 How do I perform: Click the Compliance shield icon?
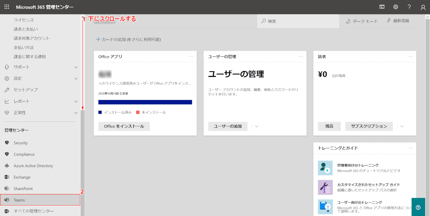(7, 154)
